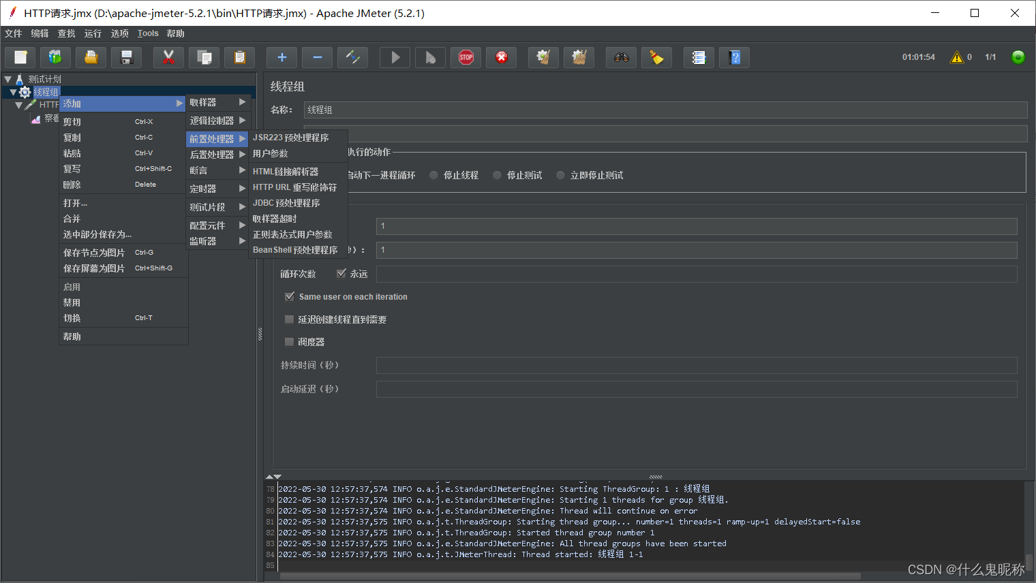Click Start no pauses icon
This screenshot has width=1036, height=583.
pos(431,57)
